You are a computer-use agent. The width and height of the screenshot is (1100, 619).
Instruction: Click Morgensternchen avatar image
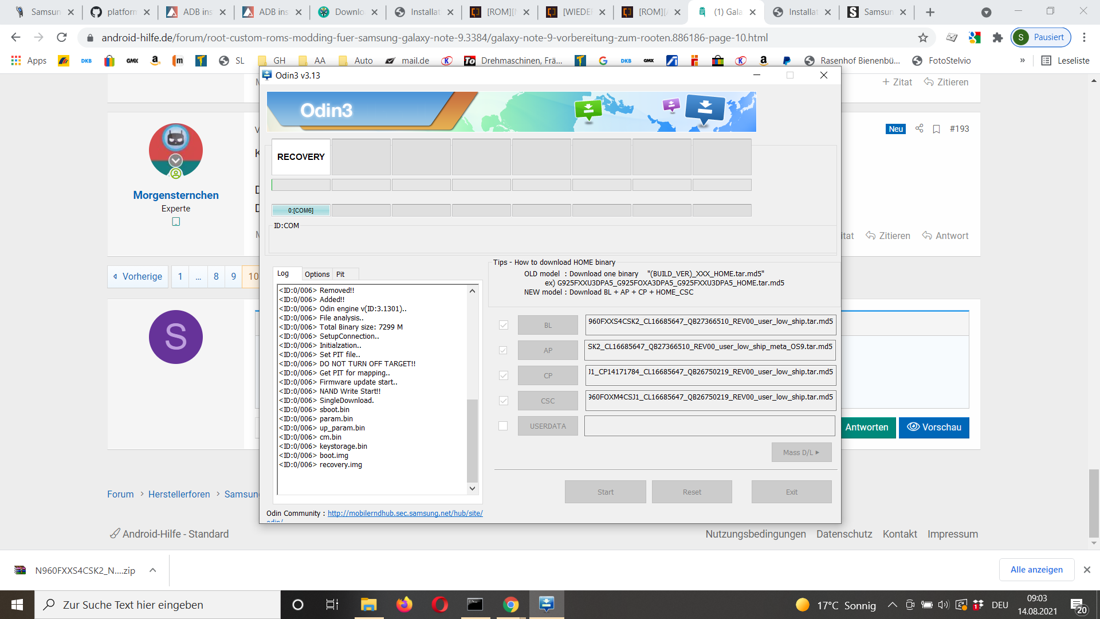pyautogui.click(x=176, y=150)
